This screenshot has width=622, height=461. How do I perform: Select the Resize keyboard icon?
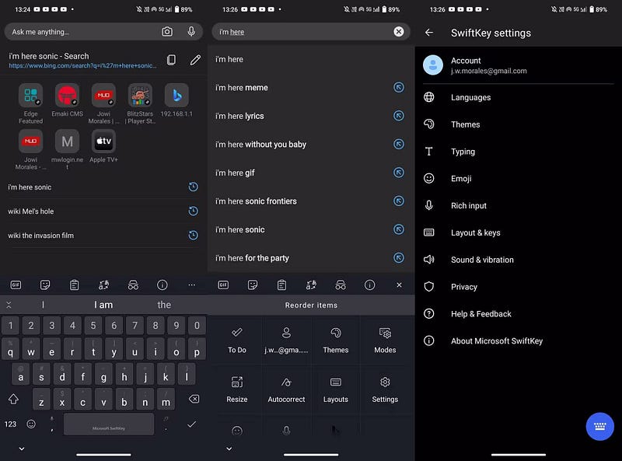point(236,382)
